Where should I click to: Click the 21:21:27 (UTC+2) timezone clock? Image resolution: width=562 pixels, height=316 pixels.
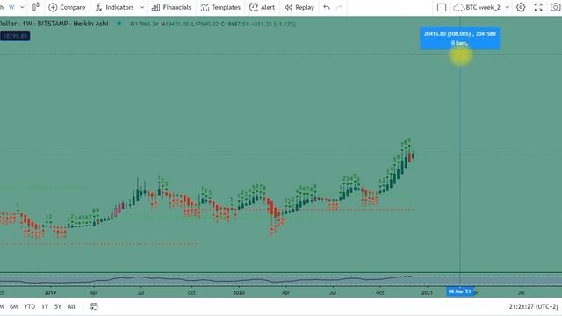[x=533, y=306]
